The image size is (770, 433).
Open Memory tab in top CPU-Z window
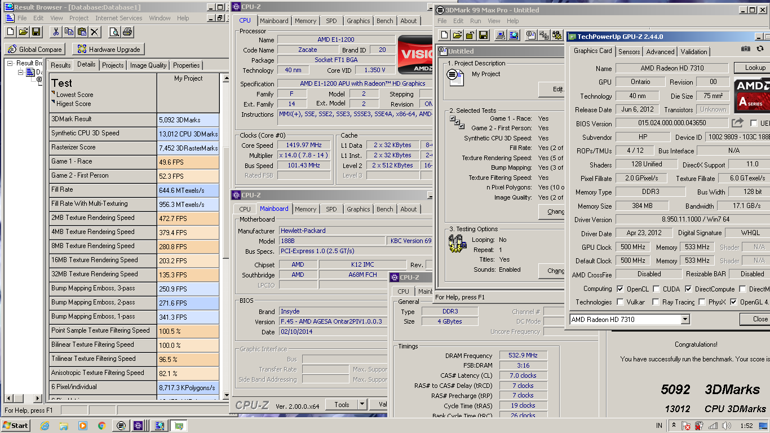(x=306, y=21)
